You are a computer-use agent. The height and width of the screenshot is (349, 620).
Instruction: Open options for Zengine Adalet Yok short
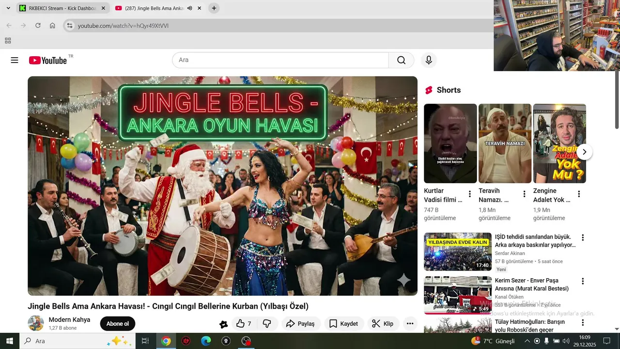[x=578, y=194]
